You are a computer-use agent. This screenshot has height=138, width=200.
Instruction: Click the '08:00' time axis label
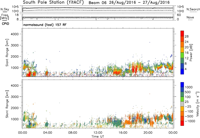pyautogui.click(x=72, y=133)
